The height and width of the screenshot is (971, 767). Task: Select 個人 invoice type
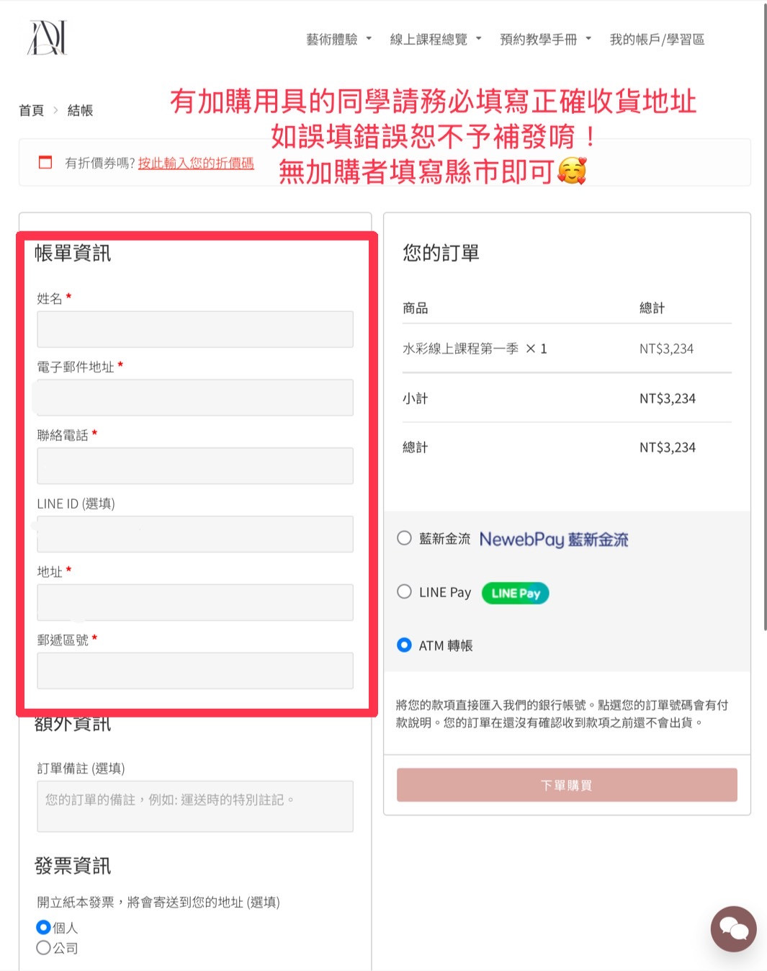tap(44, 927)
